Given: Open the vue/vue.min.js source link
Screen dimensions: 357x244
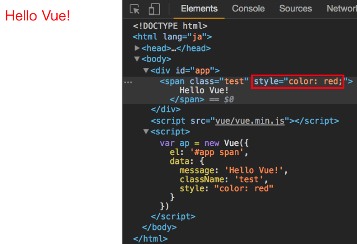Looking at the screenshot, I should point(250,121).
